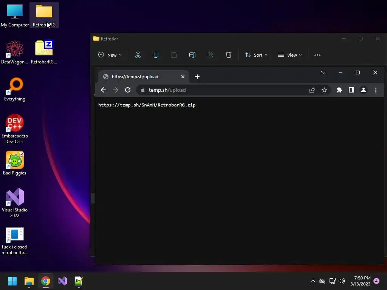Click the Cut icon in RetroBar explorer toolbar

click(138, 55)
